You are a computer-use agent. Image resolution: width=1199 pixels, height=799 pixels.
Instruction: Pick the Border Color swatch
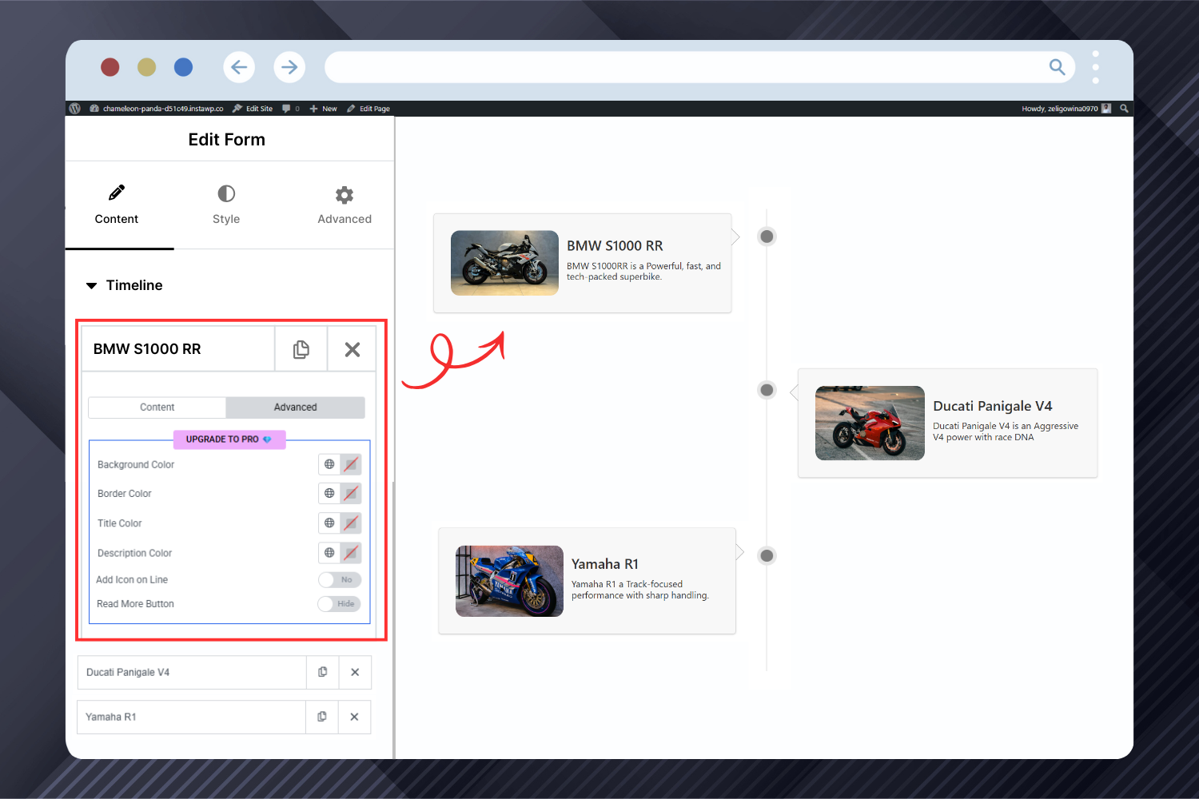[x=351, y=493]
